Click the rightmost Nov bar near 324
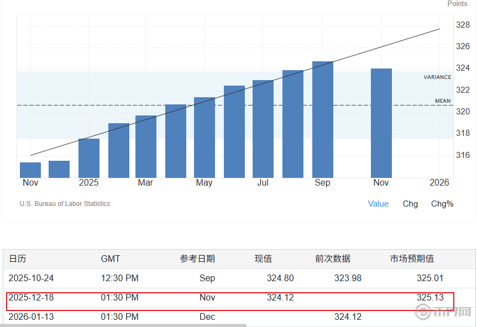477x327 pixels. click(x=381, y=123)
